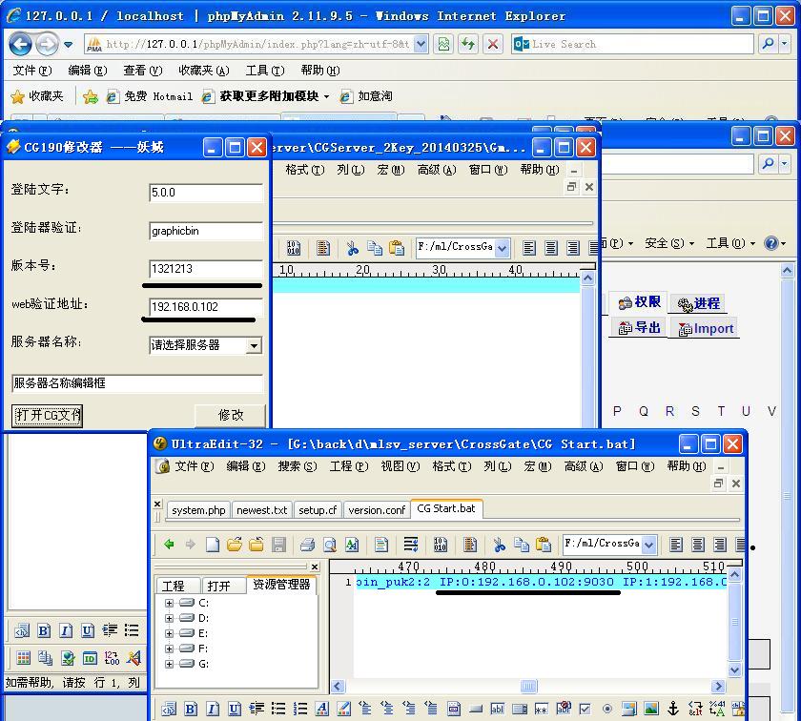Switch to the setup.cf tab
801x721 pixels.
point(318,510)
